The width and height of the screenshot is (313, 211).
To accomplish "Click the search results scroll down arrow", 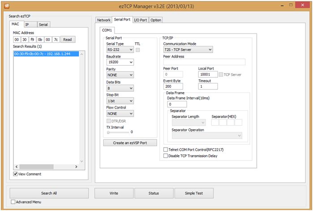I will pos(81,161).
